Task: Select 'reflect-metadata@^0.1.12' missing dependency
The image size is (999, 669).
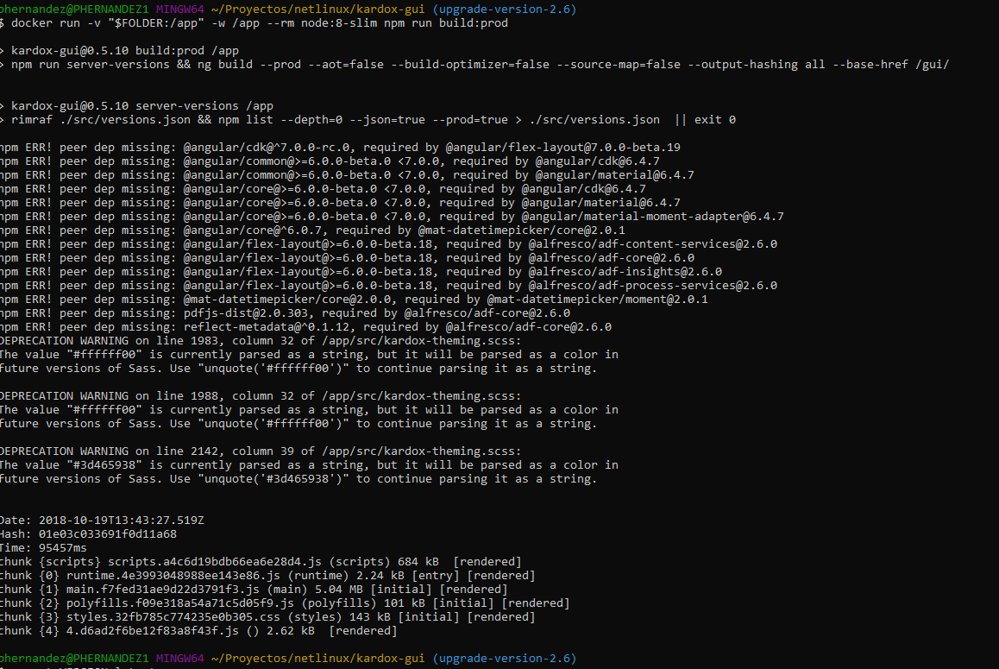Action: pos(267,327)
